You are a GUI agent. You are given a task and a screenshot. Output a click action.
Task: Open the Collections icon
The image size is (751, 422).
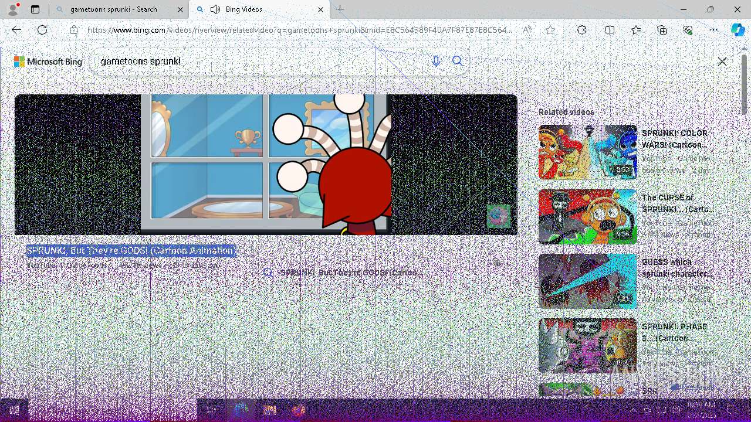(x=662, y=30)
